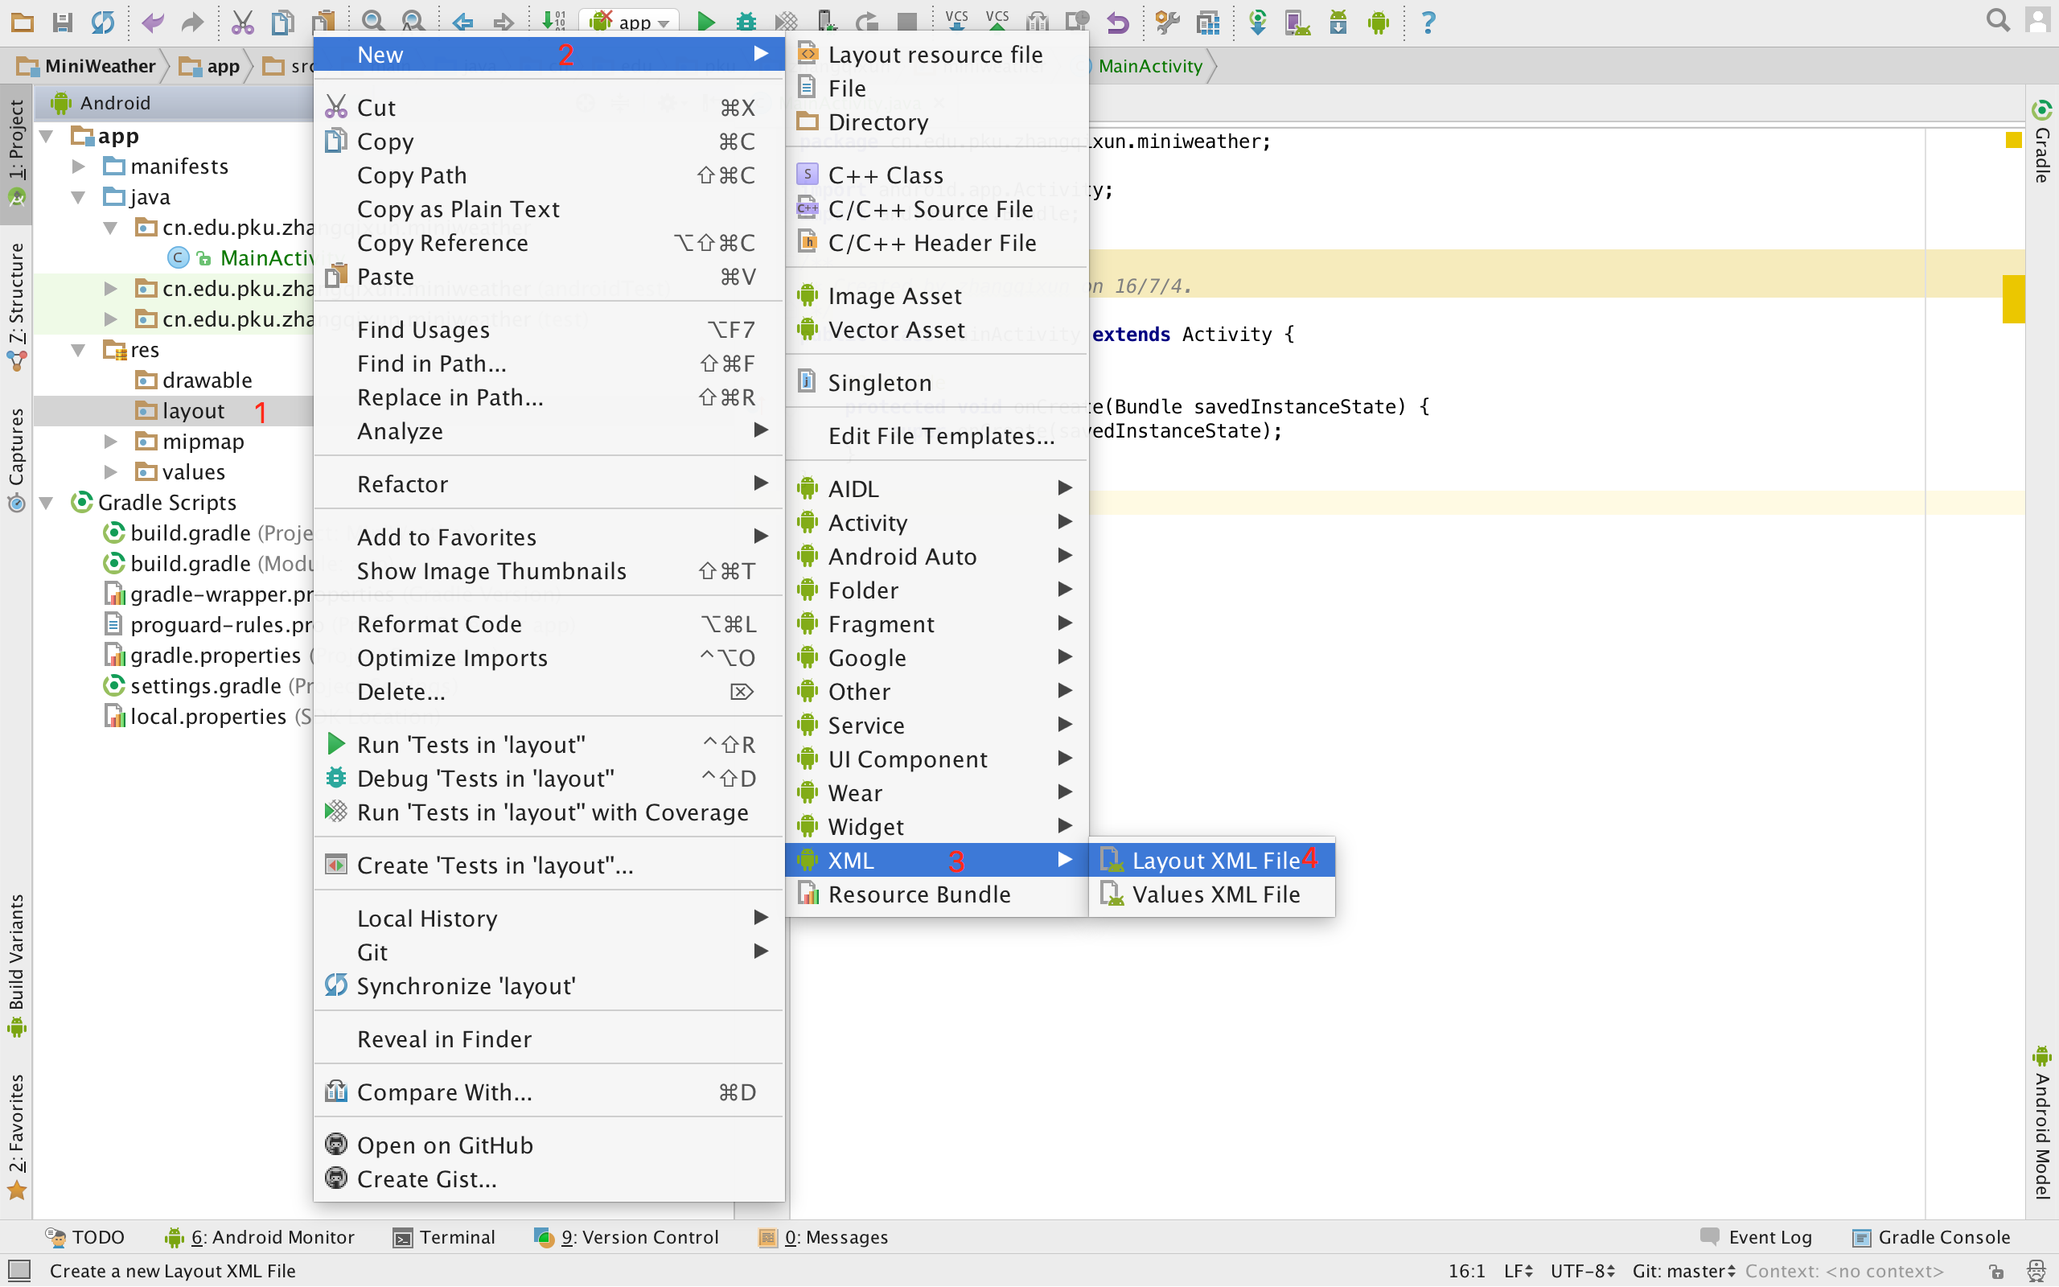Open the AVD Manager icon
The width and height of the screenshot is (2059, 1287).
point(1298,23)
